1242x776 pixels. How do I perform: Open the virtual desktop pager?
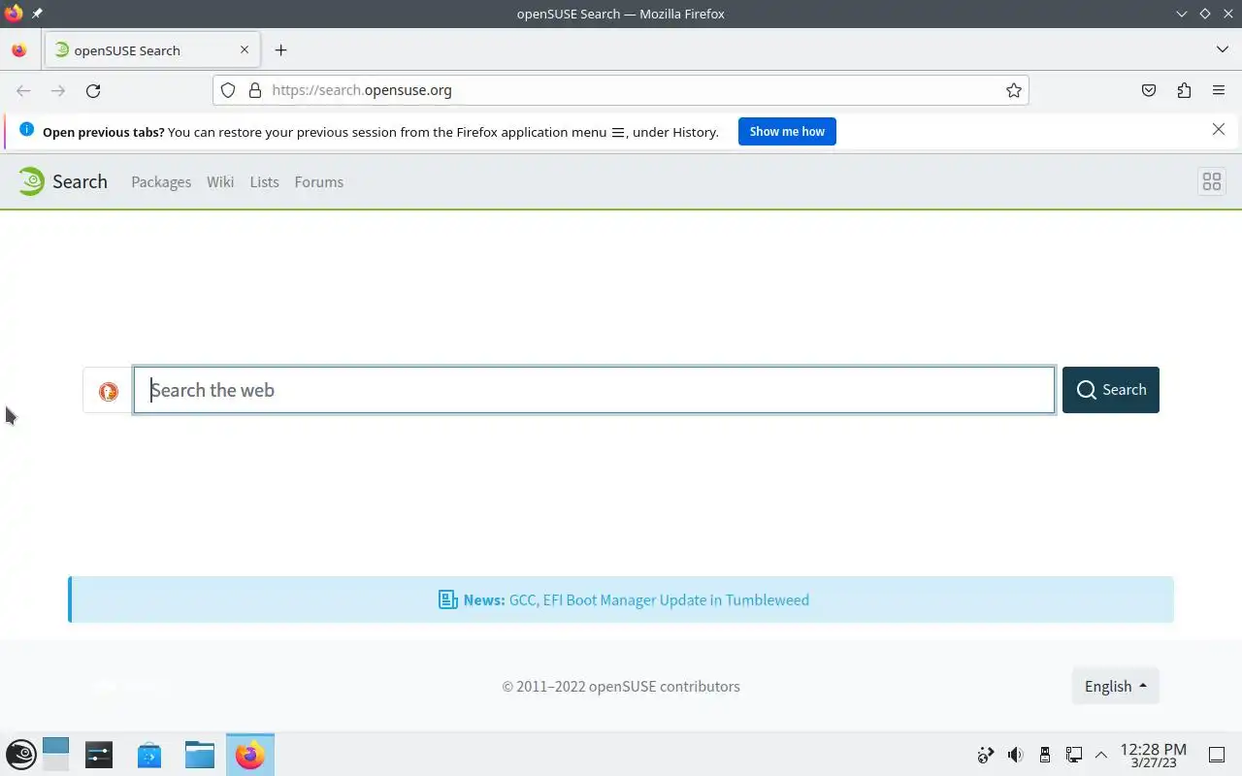[x=56, y=755]
